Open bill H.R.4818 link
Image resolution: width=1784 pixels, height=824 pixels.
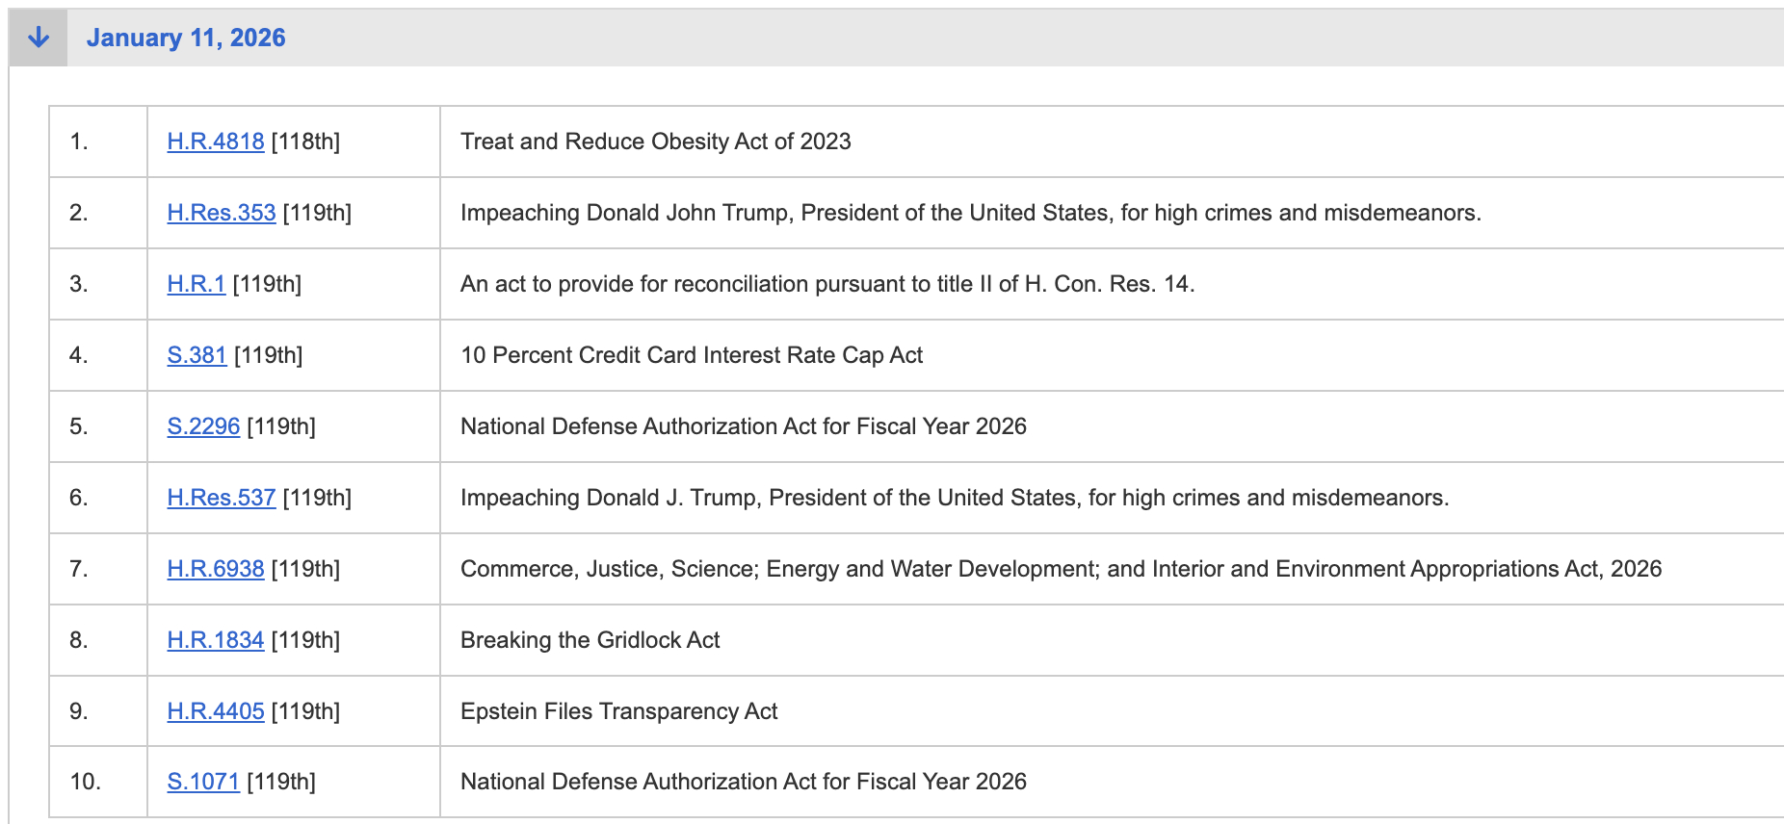click(216, 142)
